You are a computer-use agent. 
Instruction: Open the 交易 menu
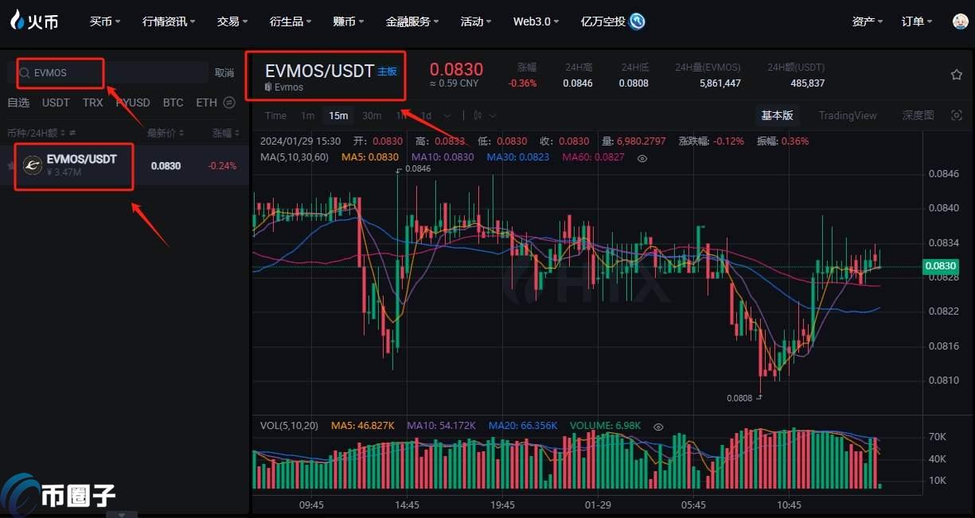[x=232, y=21]
